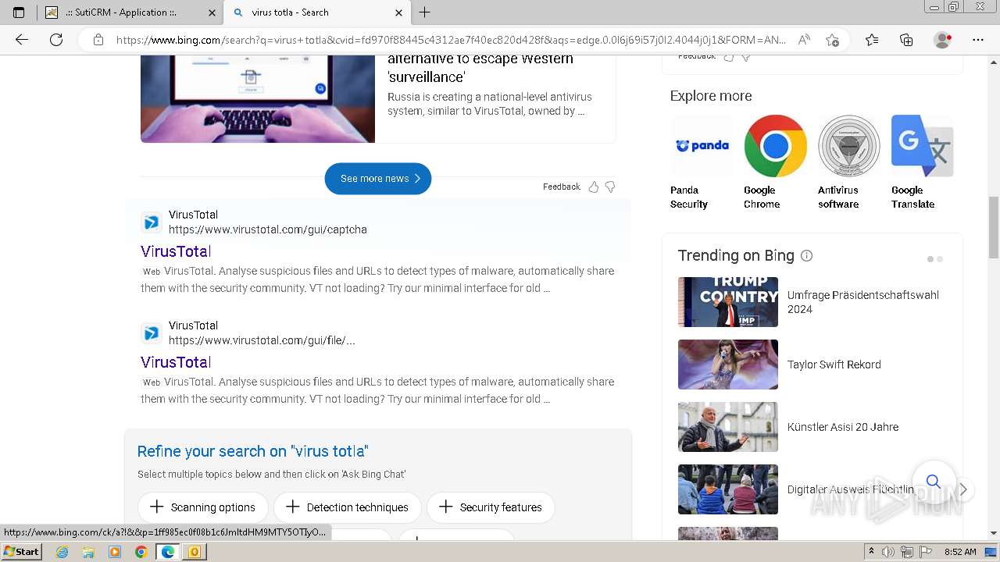Thumbs up the news feedback

click(x=594, y=187)
